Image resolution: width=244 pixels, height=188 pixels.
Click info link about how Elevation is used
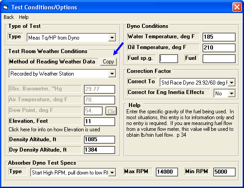tap(54, 130)
